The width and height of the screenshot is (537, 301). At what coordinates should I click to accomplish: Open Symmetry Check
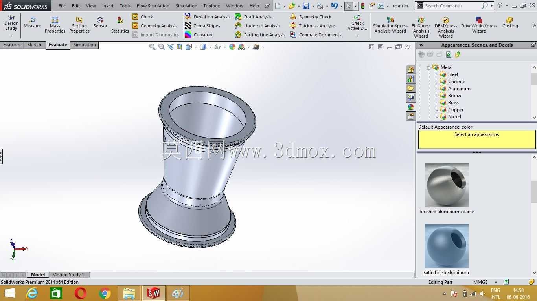point(311,17)
